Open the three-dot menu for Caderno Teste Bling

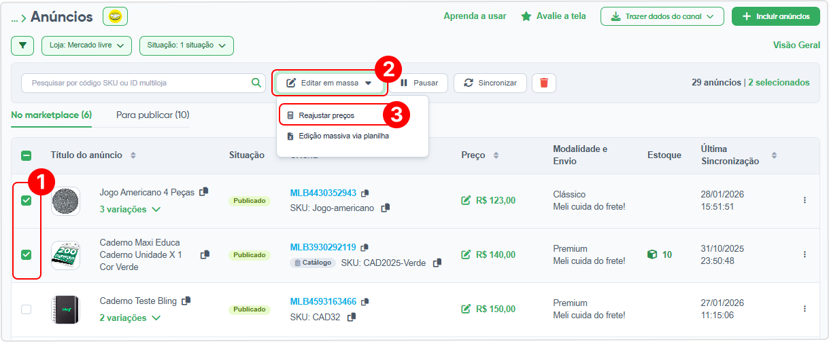[x=805, y=309]
